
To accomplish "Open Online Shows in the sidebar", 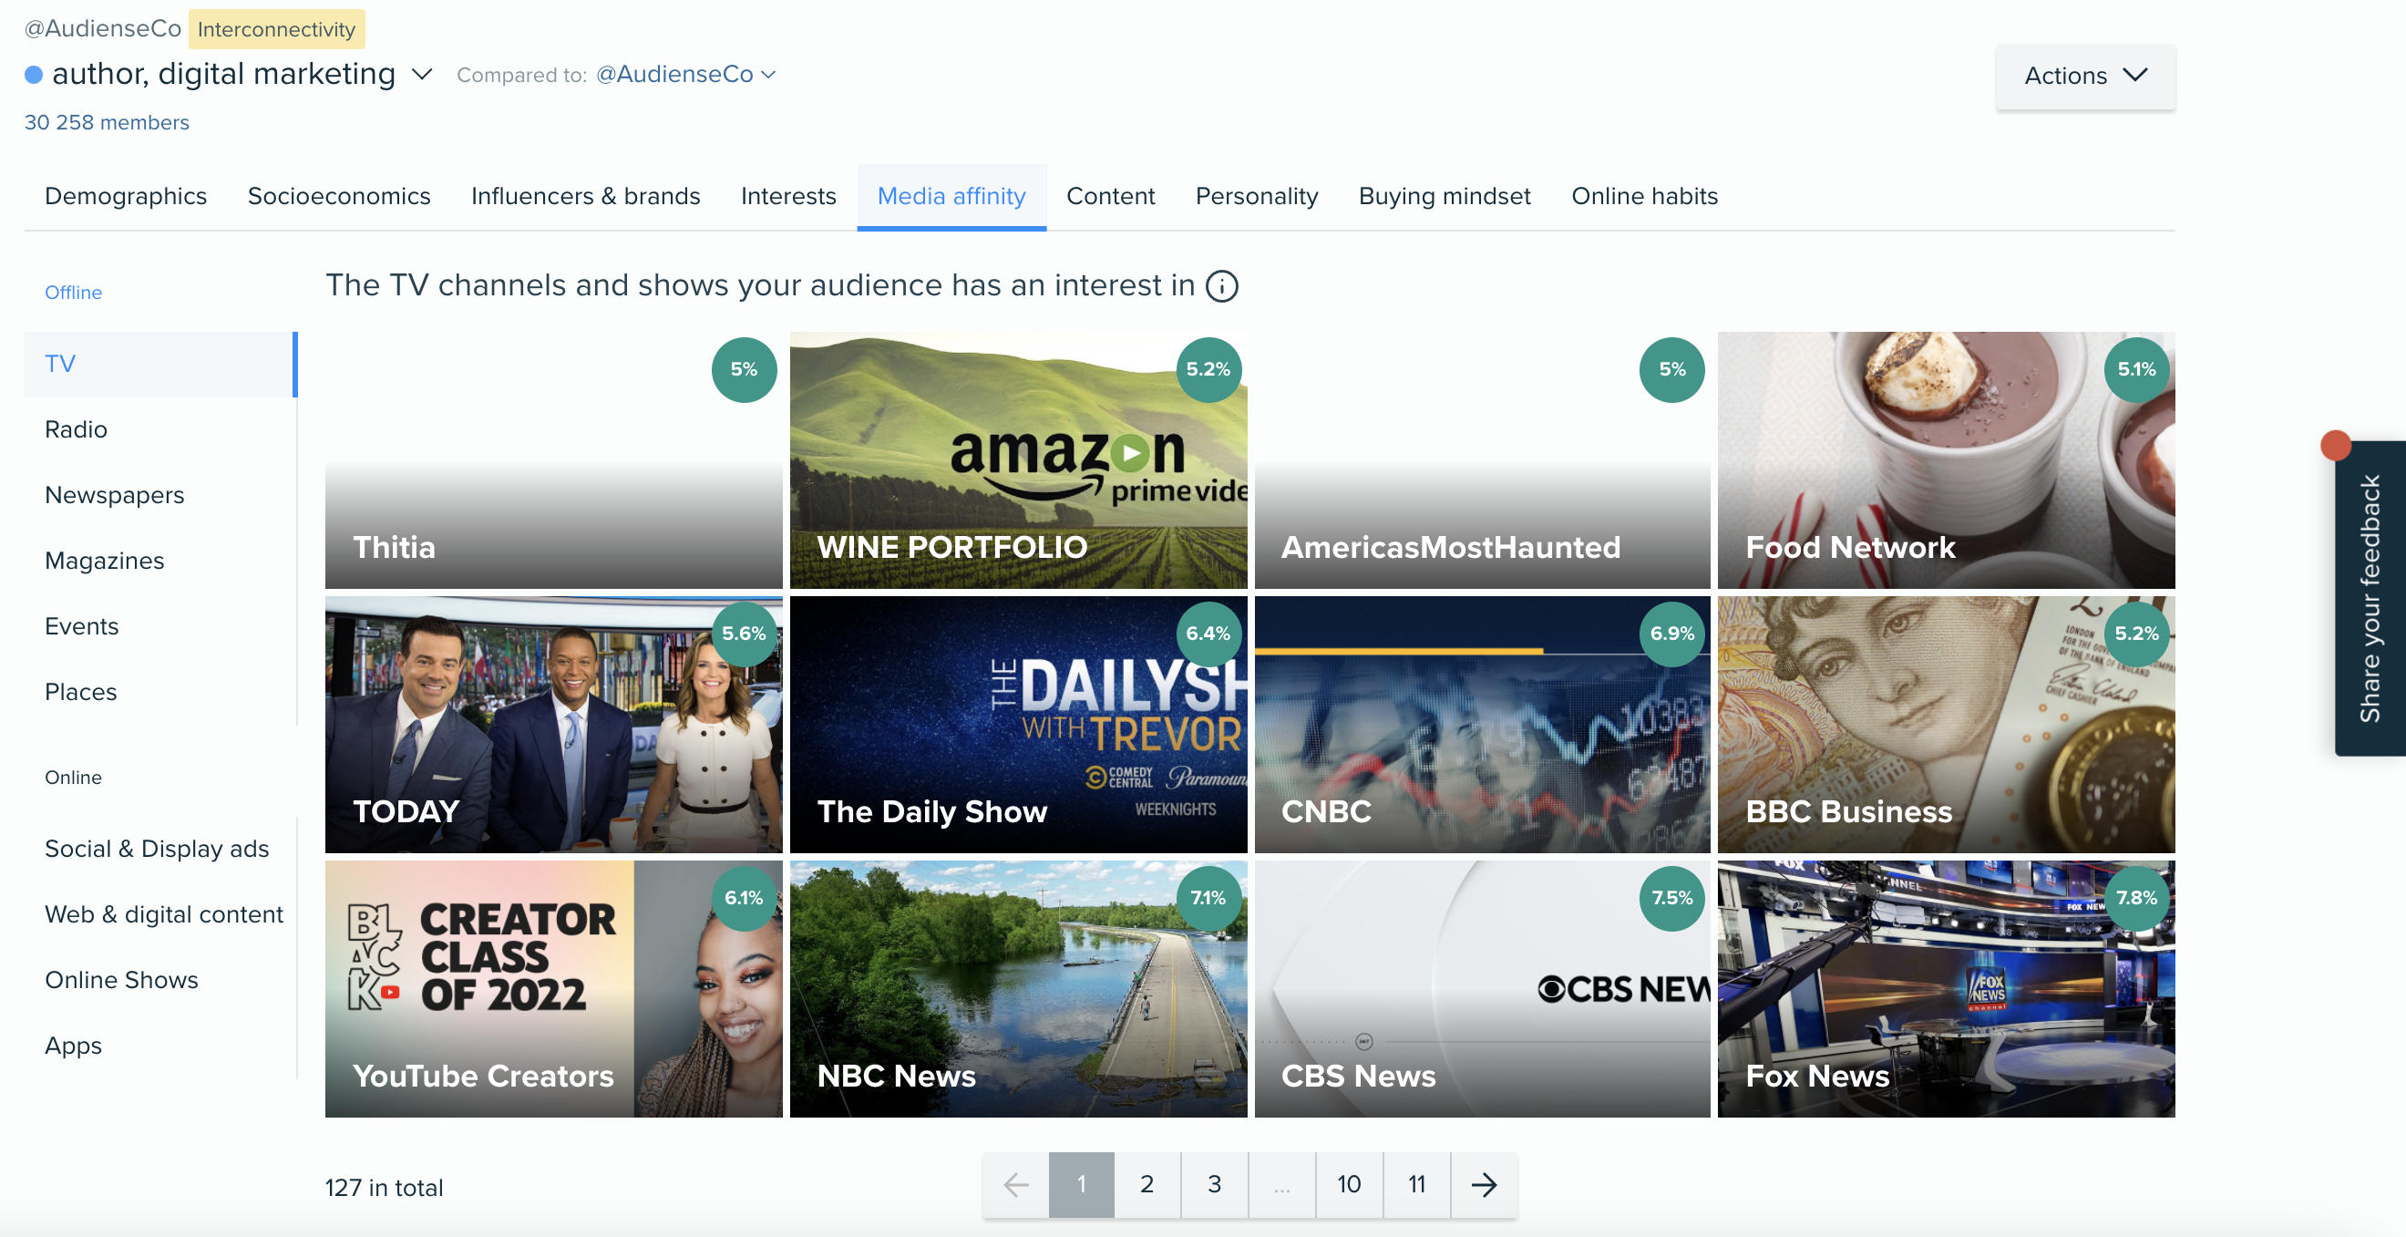I will (x=160, y=980).
